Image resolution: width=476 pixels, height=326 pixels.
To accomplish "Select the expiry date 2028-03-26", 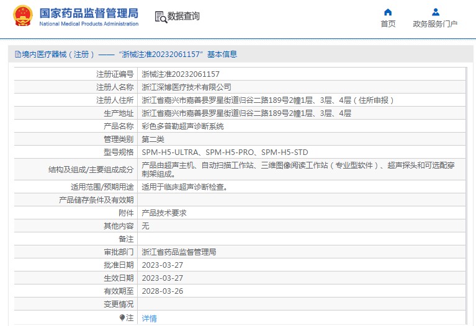I will (x=162, y=291).
